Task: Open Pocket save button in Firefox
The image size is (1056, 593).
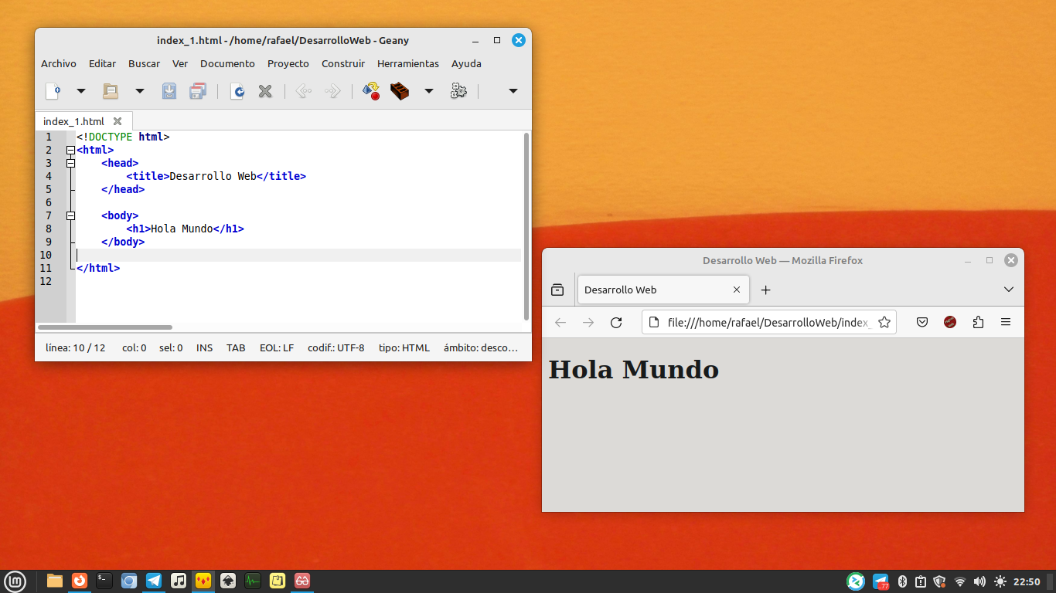Action: point(922,323)
